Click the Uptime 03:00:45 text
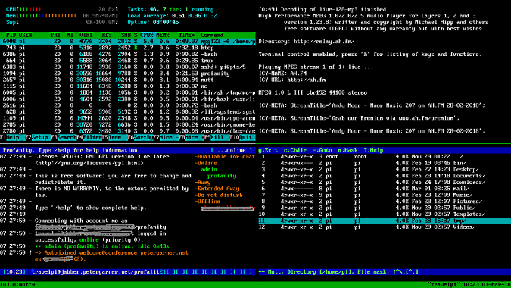 [x=153, y=22]
